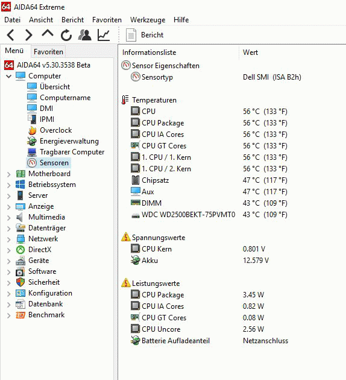This screenshot has width=346, height=380.
Task: Click the Sicherheit shield icon
Action: click(20, 282)
